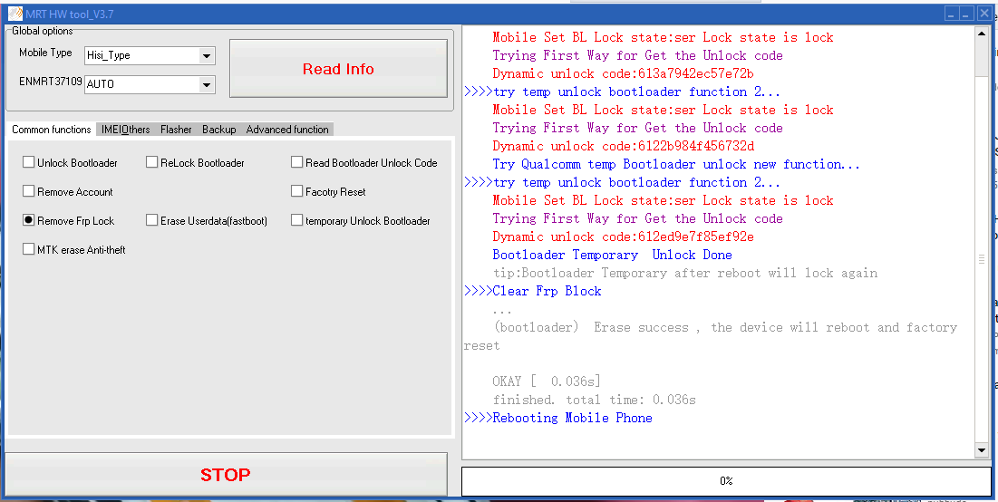
Task: Click the MRT HW tool title bar icon
Action: click(14, 14)
